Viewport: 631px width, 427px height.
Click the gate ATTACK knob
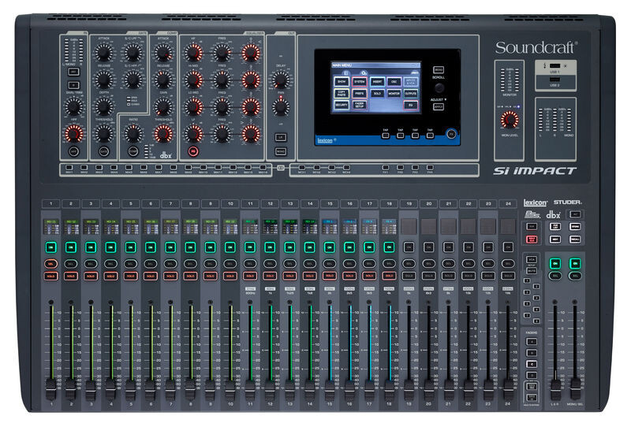[x=104, y=53]
